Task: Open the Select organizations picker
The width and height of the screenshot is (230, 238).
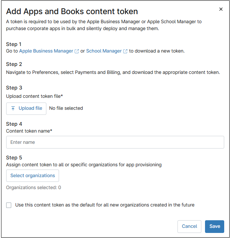Action: tap(33, 176)
